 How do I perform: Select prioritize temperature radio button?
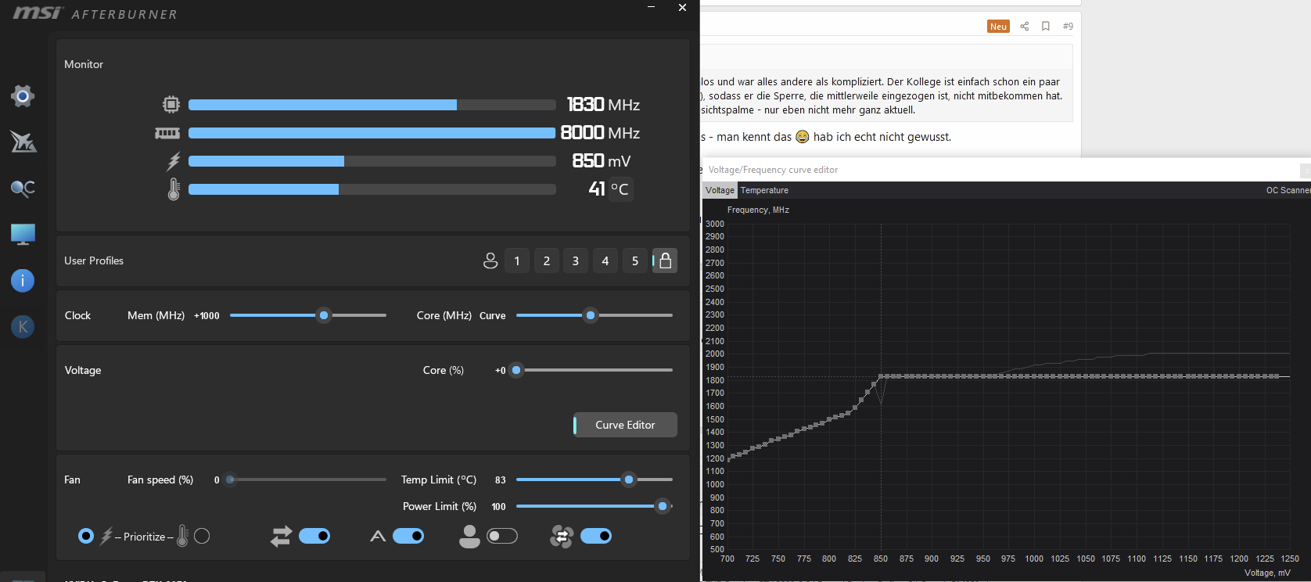pyautogui.click(x=202, y=536)
